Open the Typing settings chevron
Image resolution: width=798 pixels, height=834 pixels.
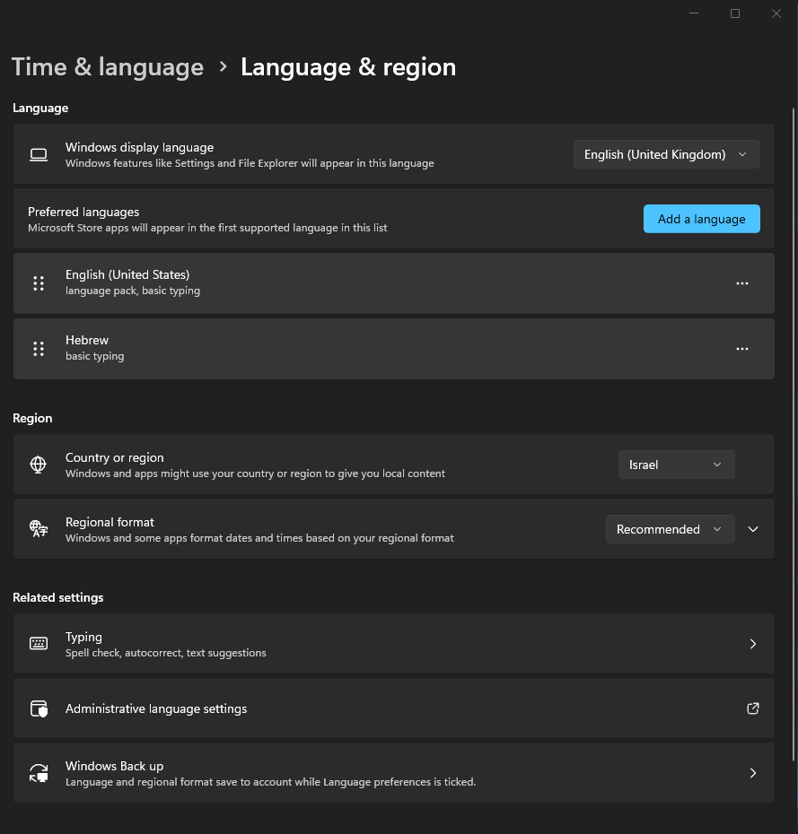click(753, 644)
